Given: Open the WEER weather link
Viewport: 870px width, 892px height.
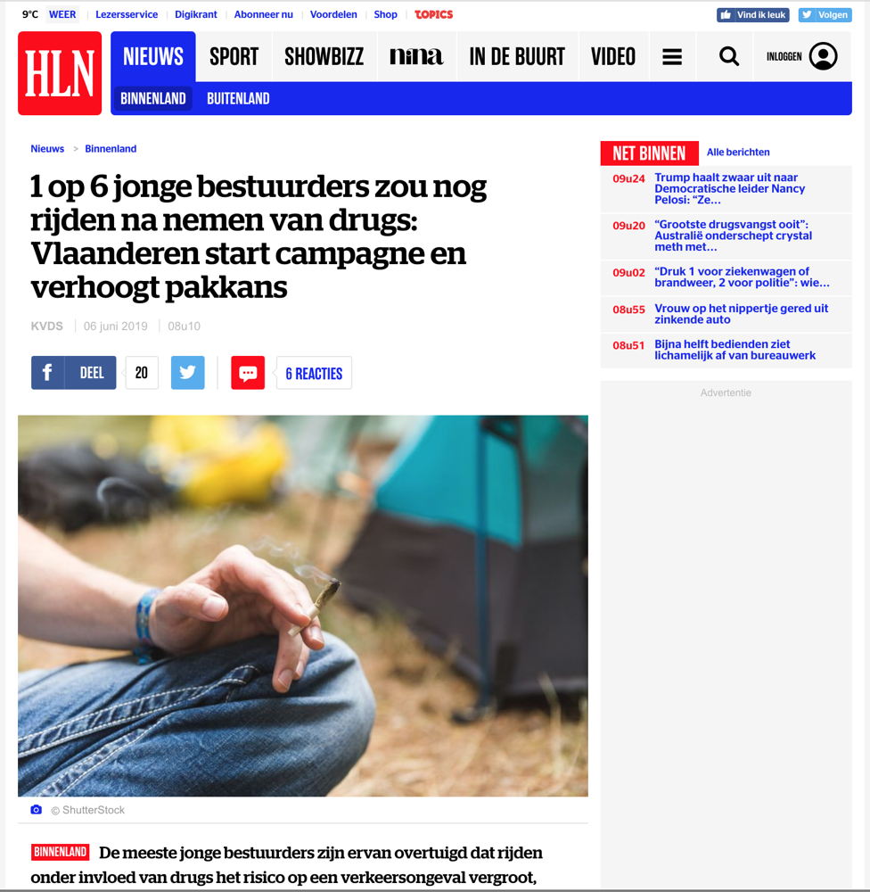Looking at the screenshot, I should point(62,14).
